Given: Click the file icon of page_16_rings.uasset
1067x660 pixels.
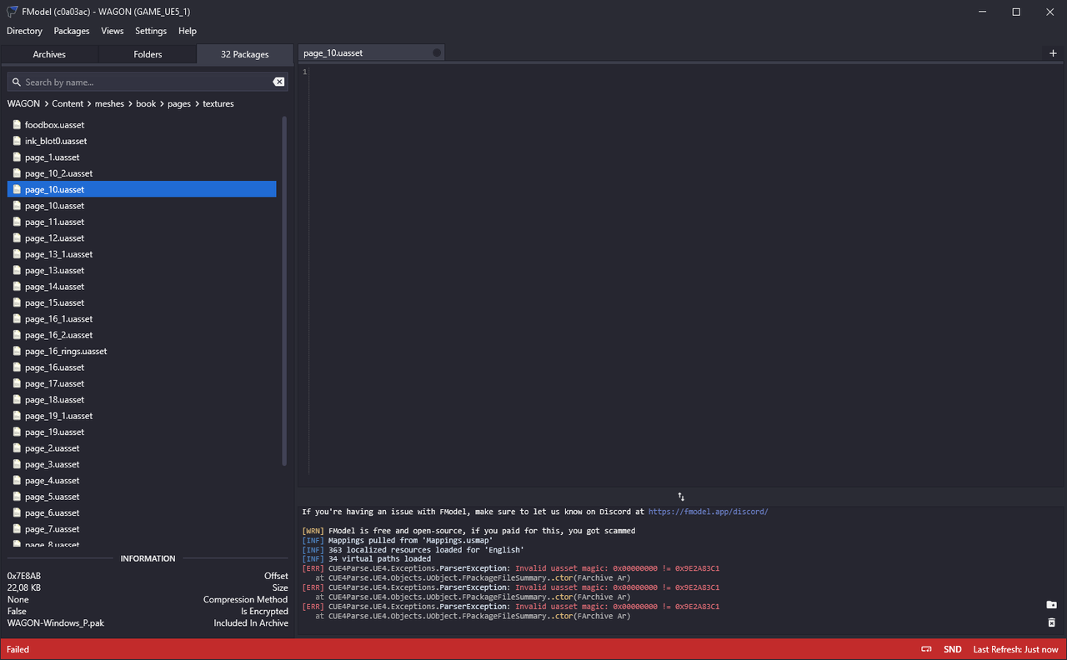Looking at the screenshot, I should [17, 352].
